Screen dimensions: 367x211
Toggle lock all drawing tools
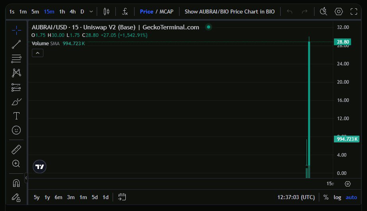[x=16, y=198]
